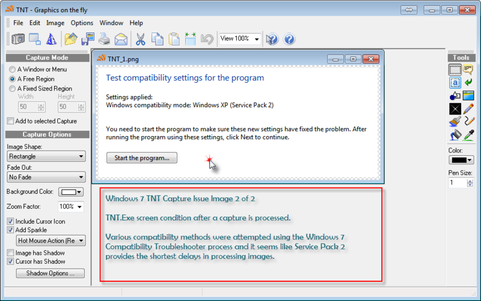Select the paint bucket fill tool

[455, 135]
